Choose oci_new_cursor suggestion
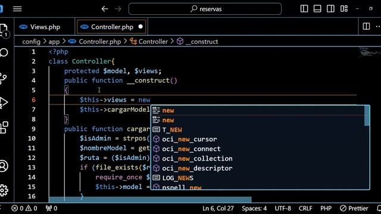This screenshot has height=214, width=381. pyautogui.click(x=258, y=139)
